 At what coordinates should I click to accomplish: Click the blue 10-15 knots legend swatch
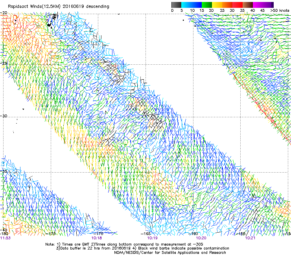pos(197,5)
